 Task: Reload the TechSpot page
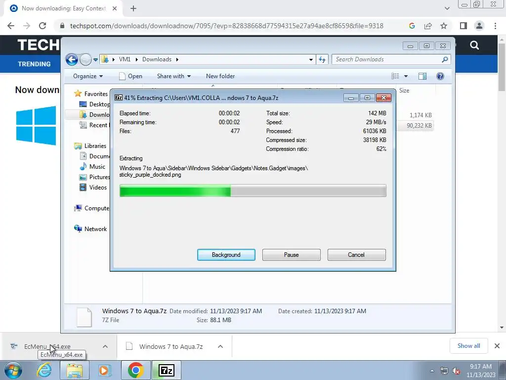point(42,26)
